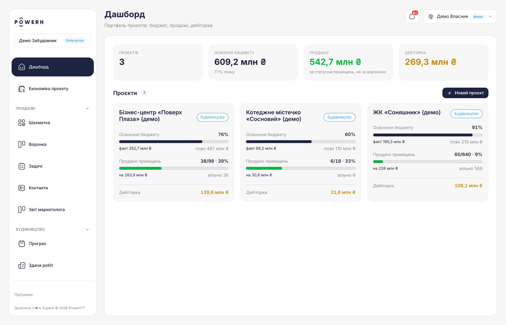The width and height of the screenshot is (506, 325).
Task: Open the Демо Забудовник organization selector
Action: coord(52,40)
